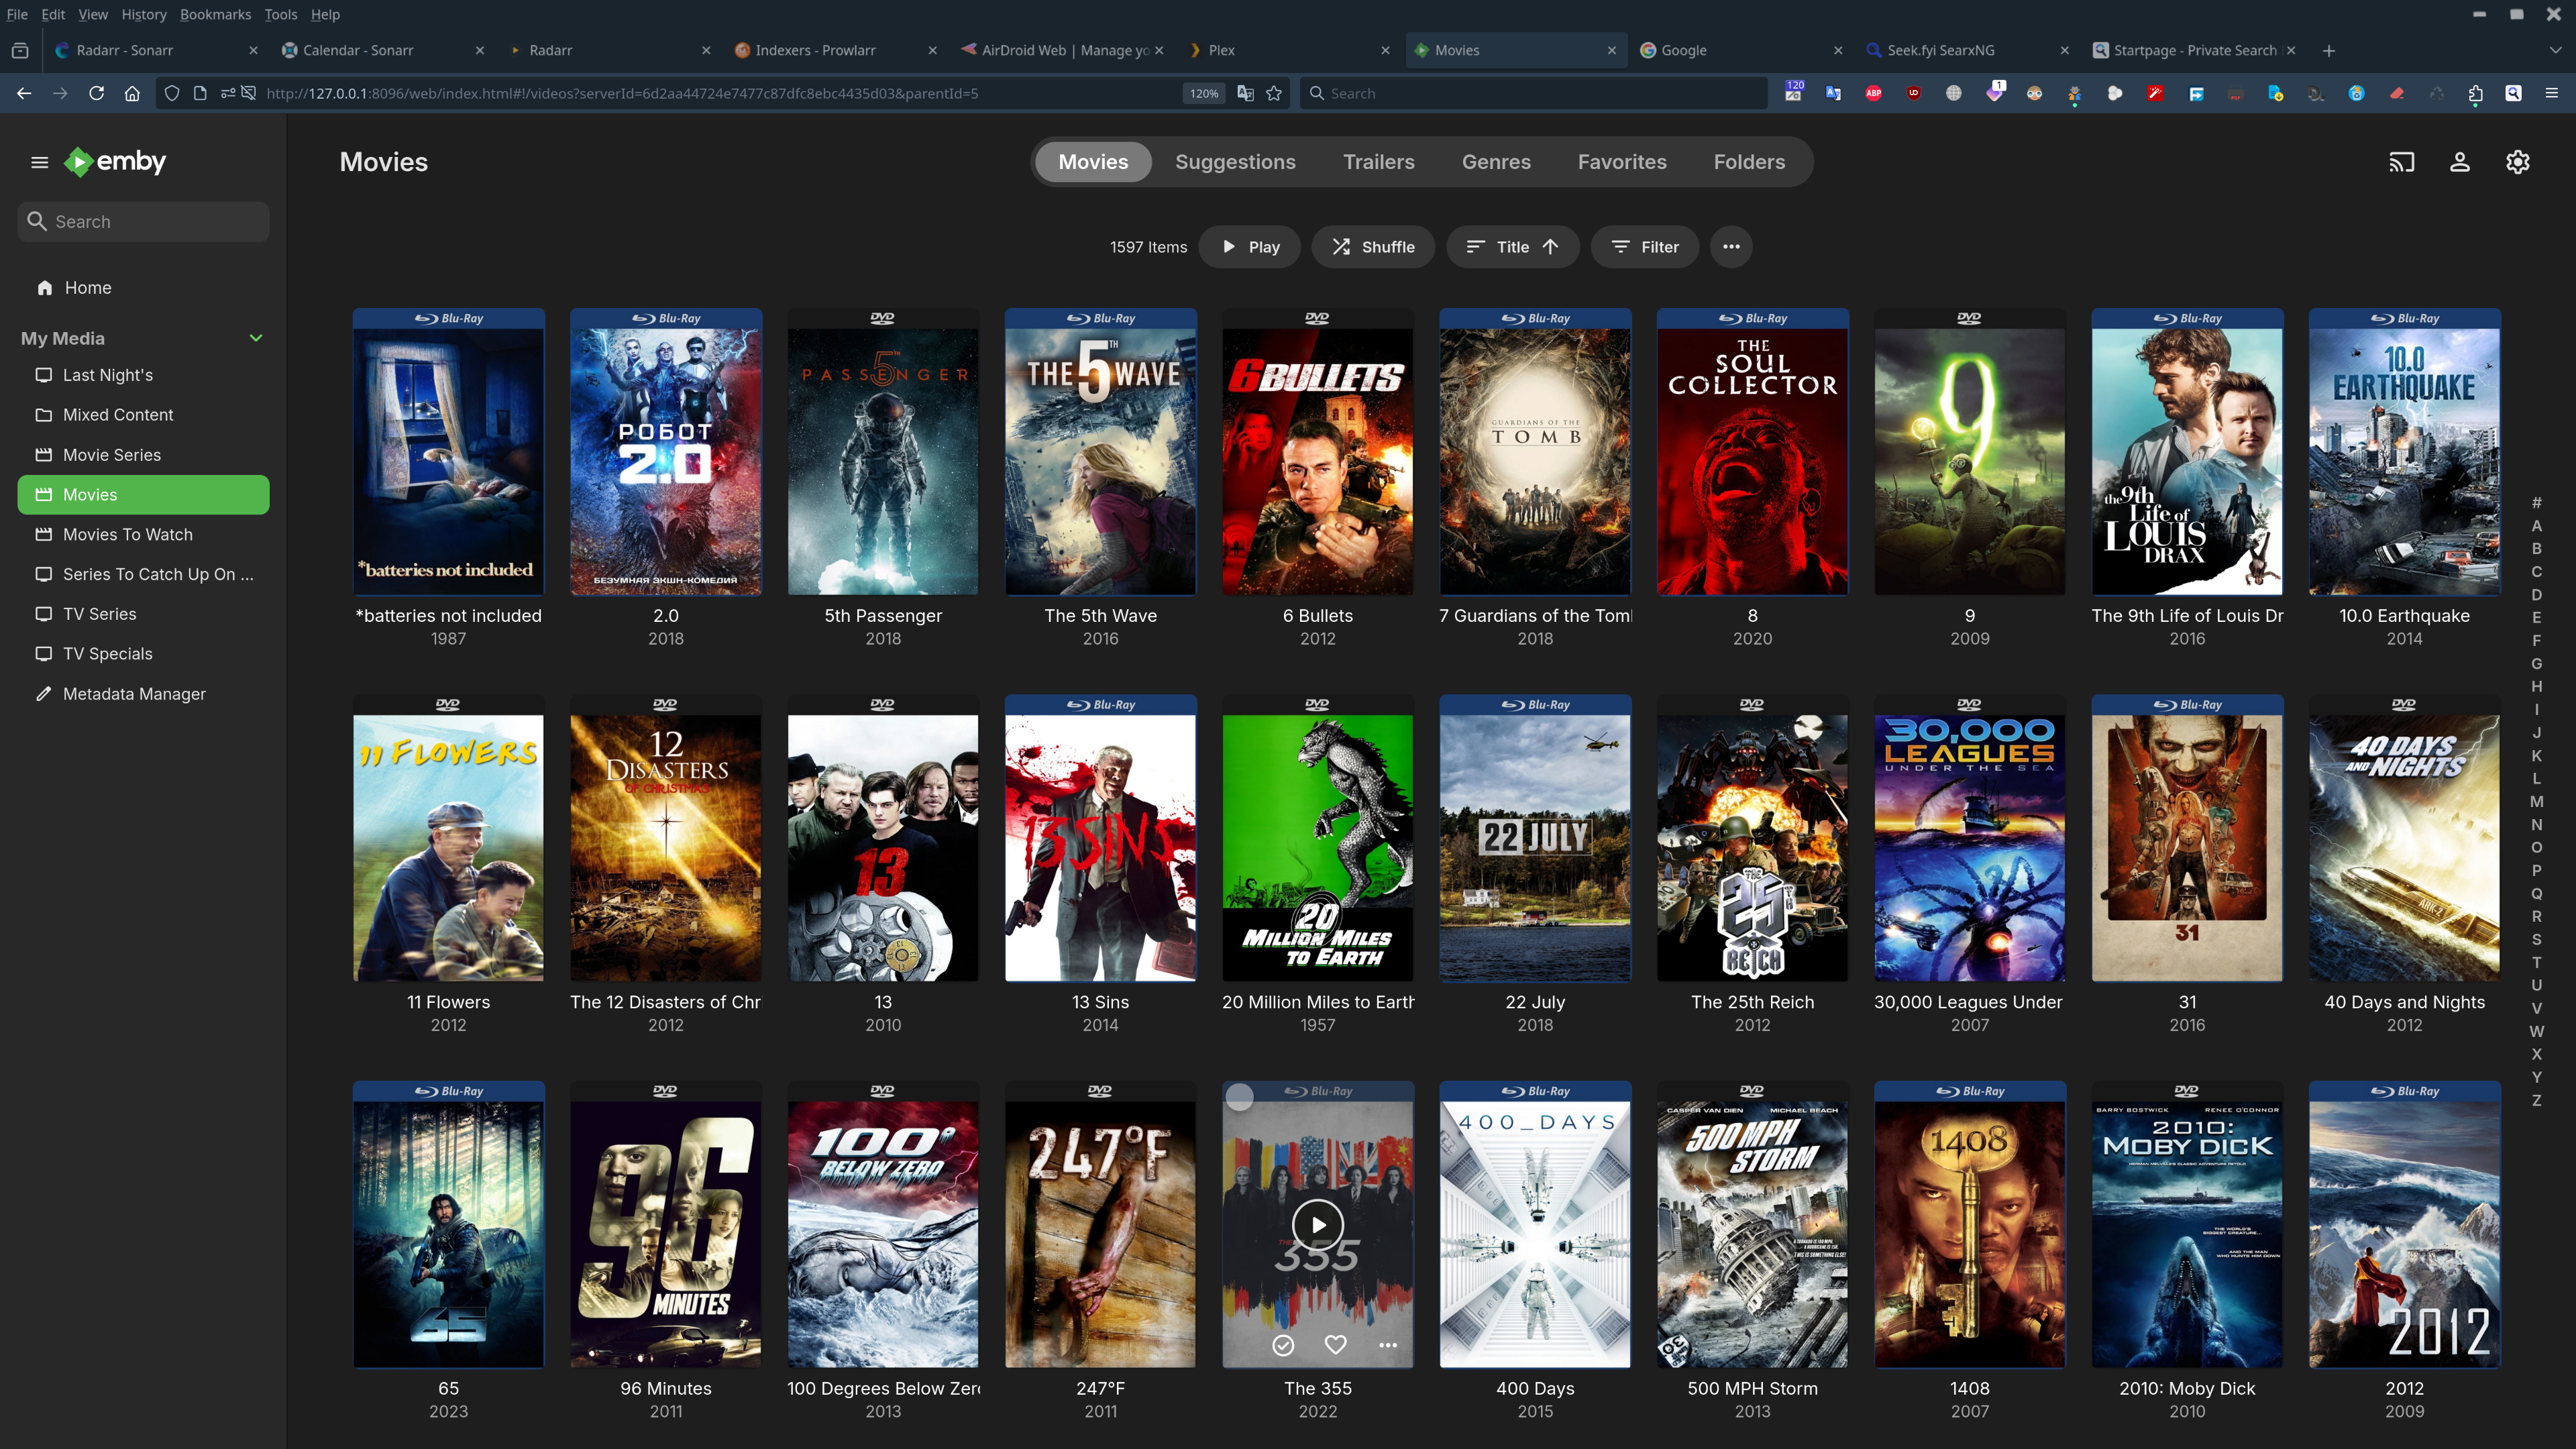Click the Home icon in the sidebar
2576x1449 pixels.
44,288
